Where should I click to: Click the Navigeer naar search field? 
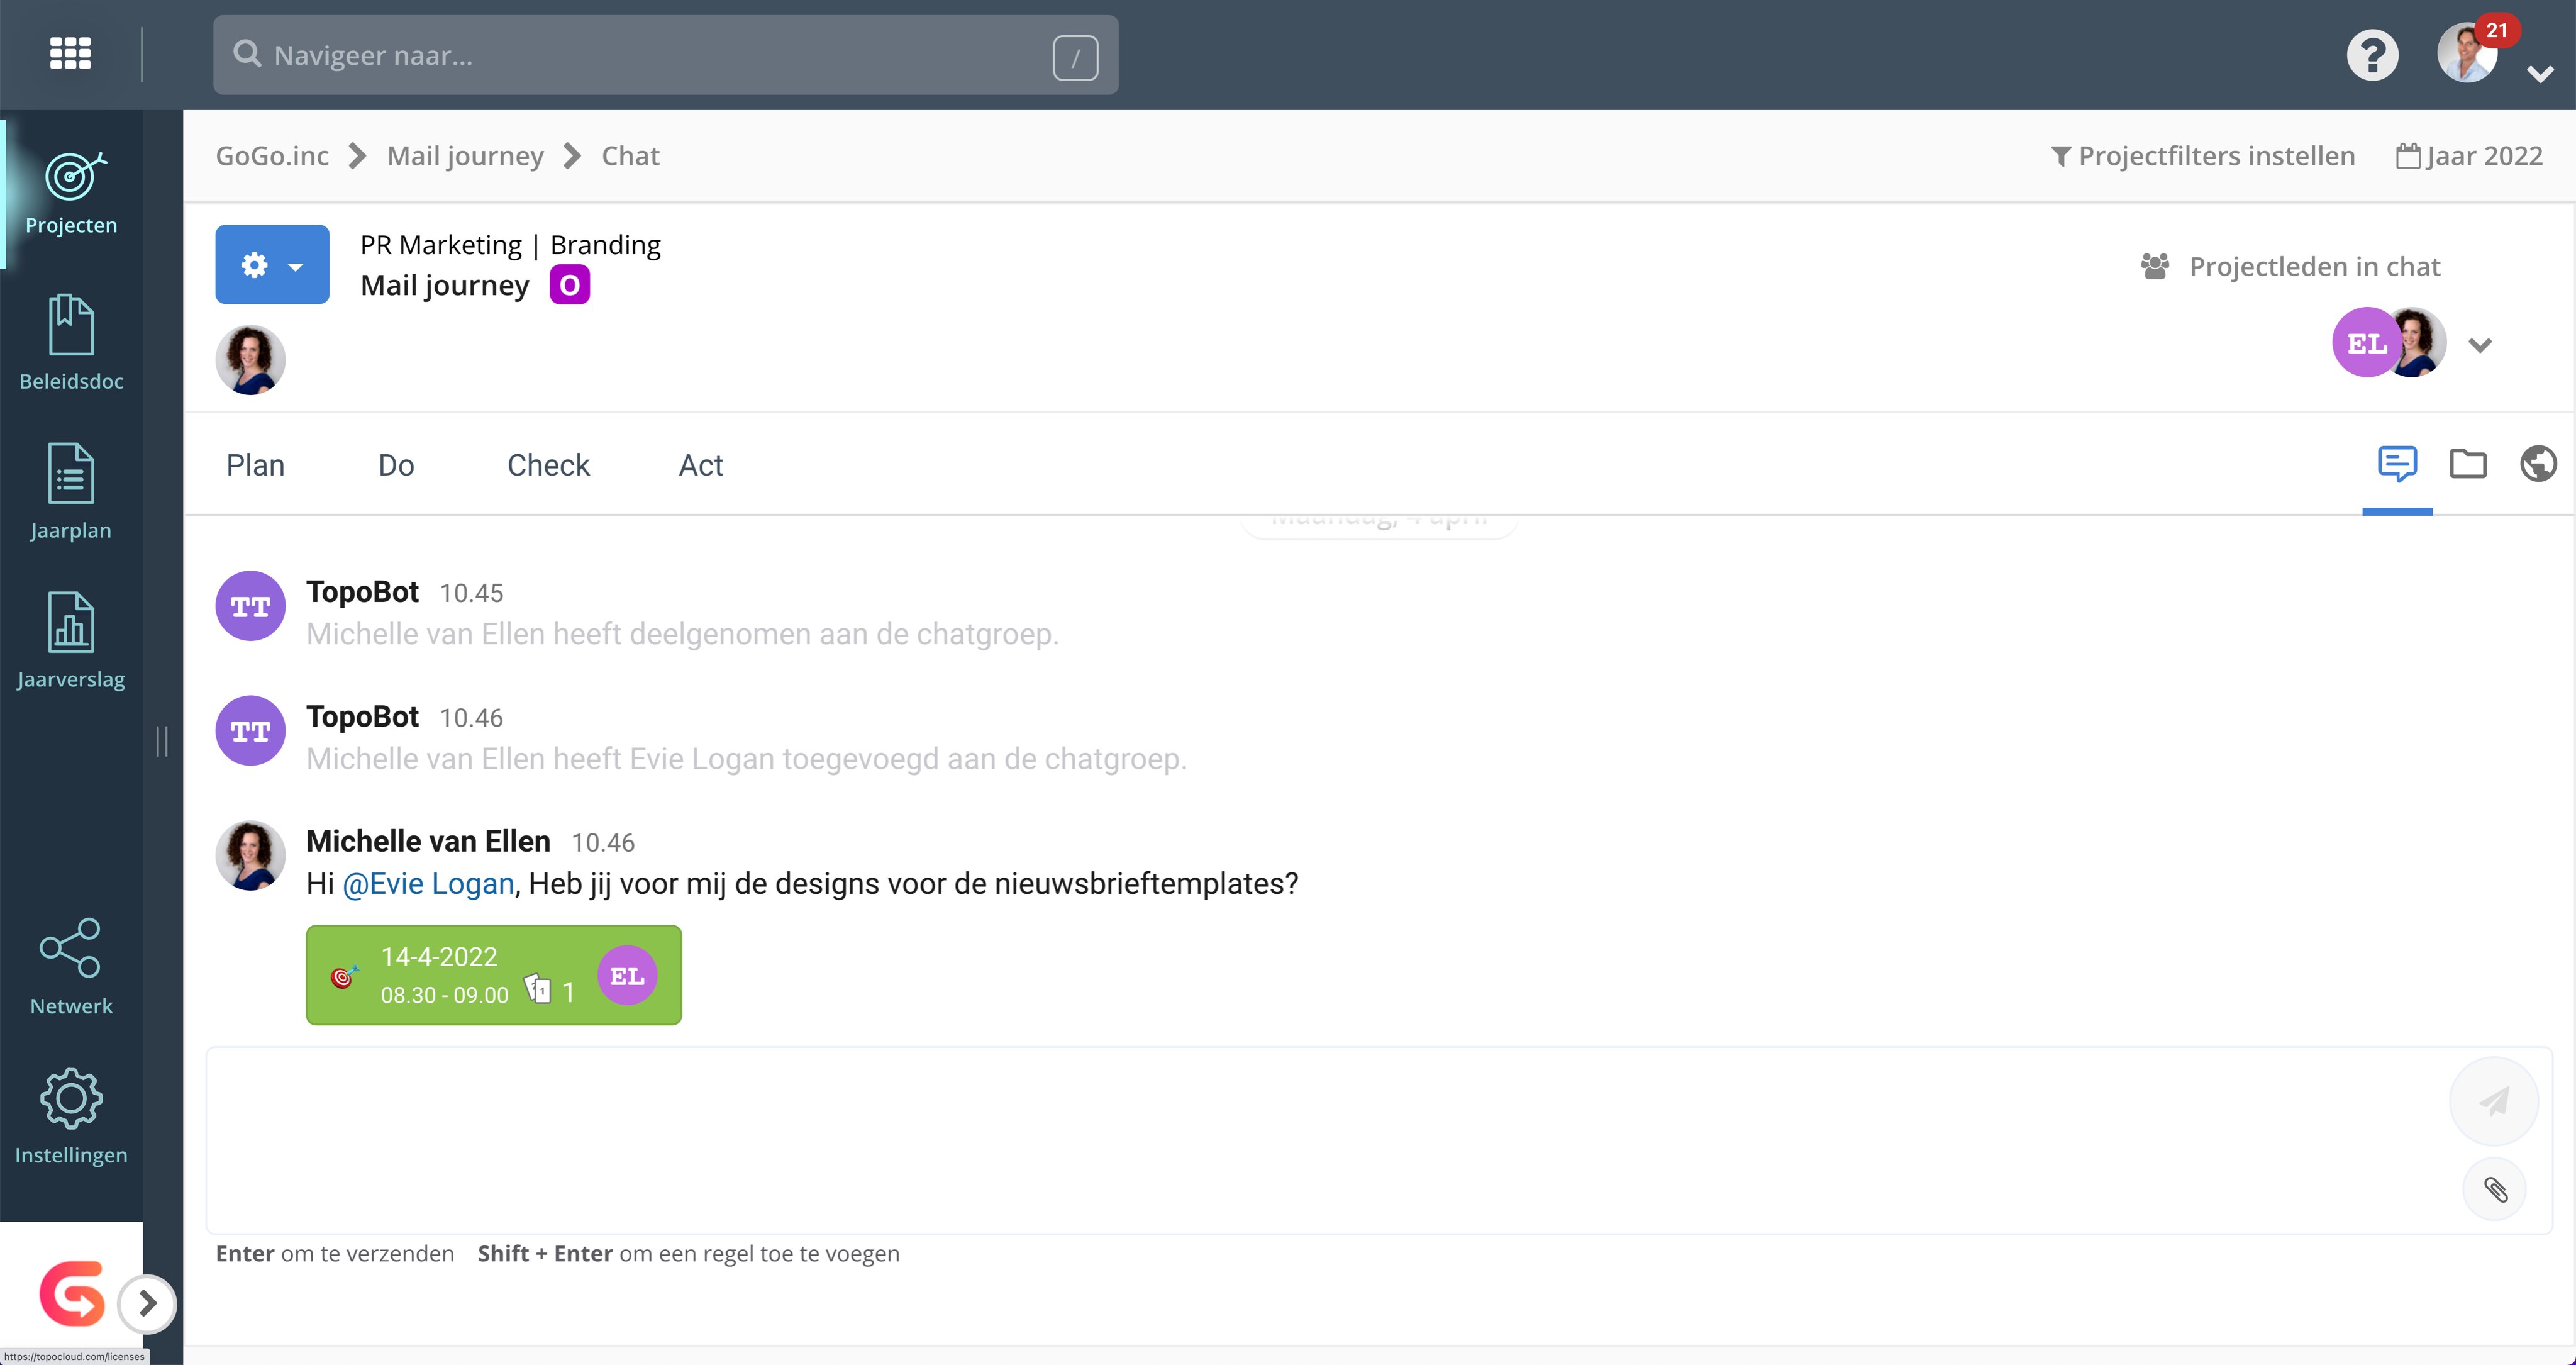coord(665,55)
